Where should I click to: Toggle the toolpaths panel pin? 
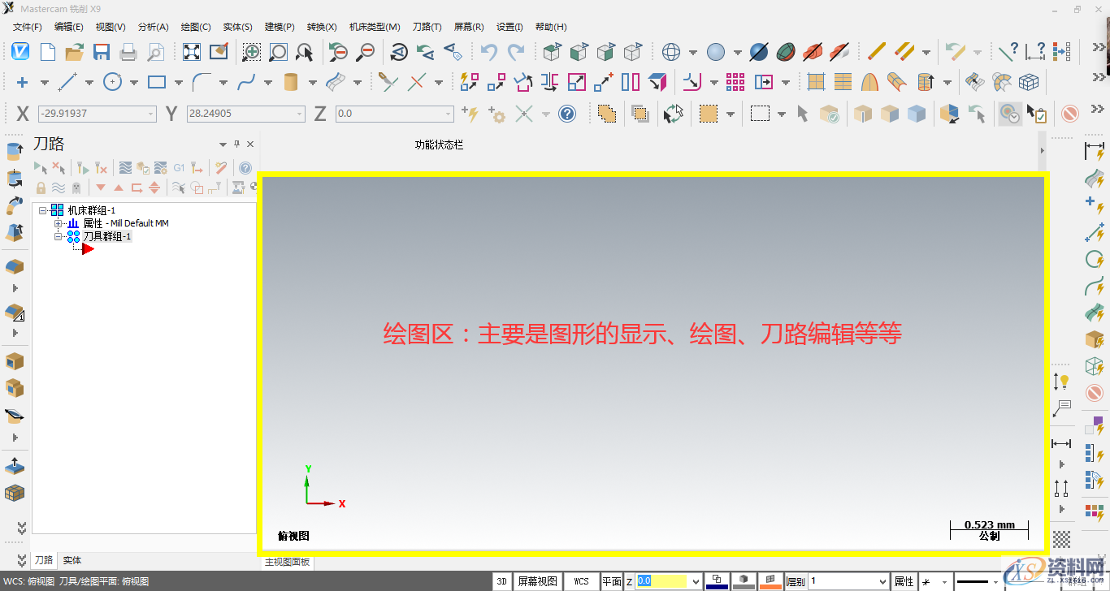[x=236, y=144]
